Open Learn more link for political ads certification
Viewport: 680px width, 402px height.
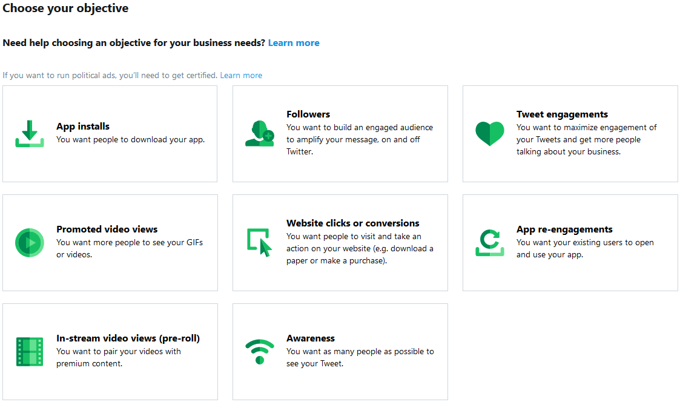pyautogui.click(x=241, y=76)
